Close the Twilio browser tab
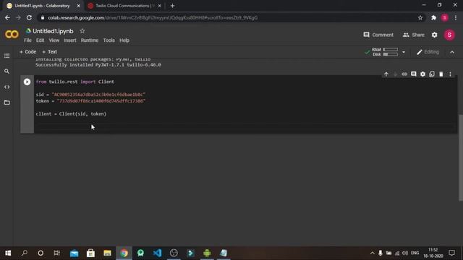Image resolution: width=463 pixels, height=260 pixels. coord(159,6)
